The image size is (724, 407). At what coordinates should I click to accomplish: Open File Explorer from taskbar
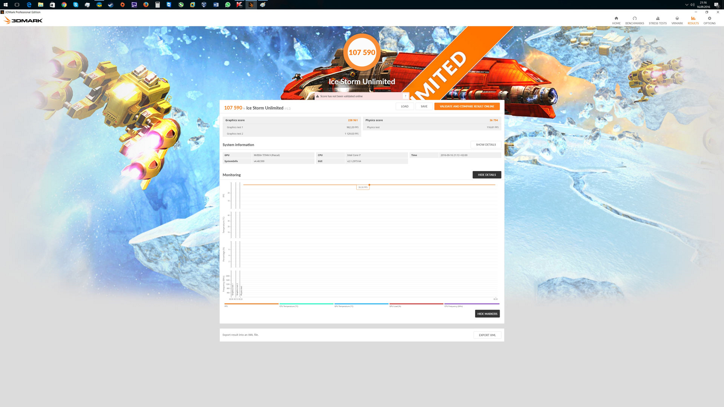click(40, 5)
